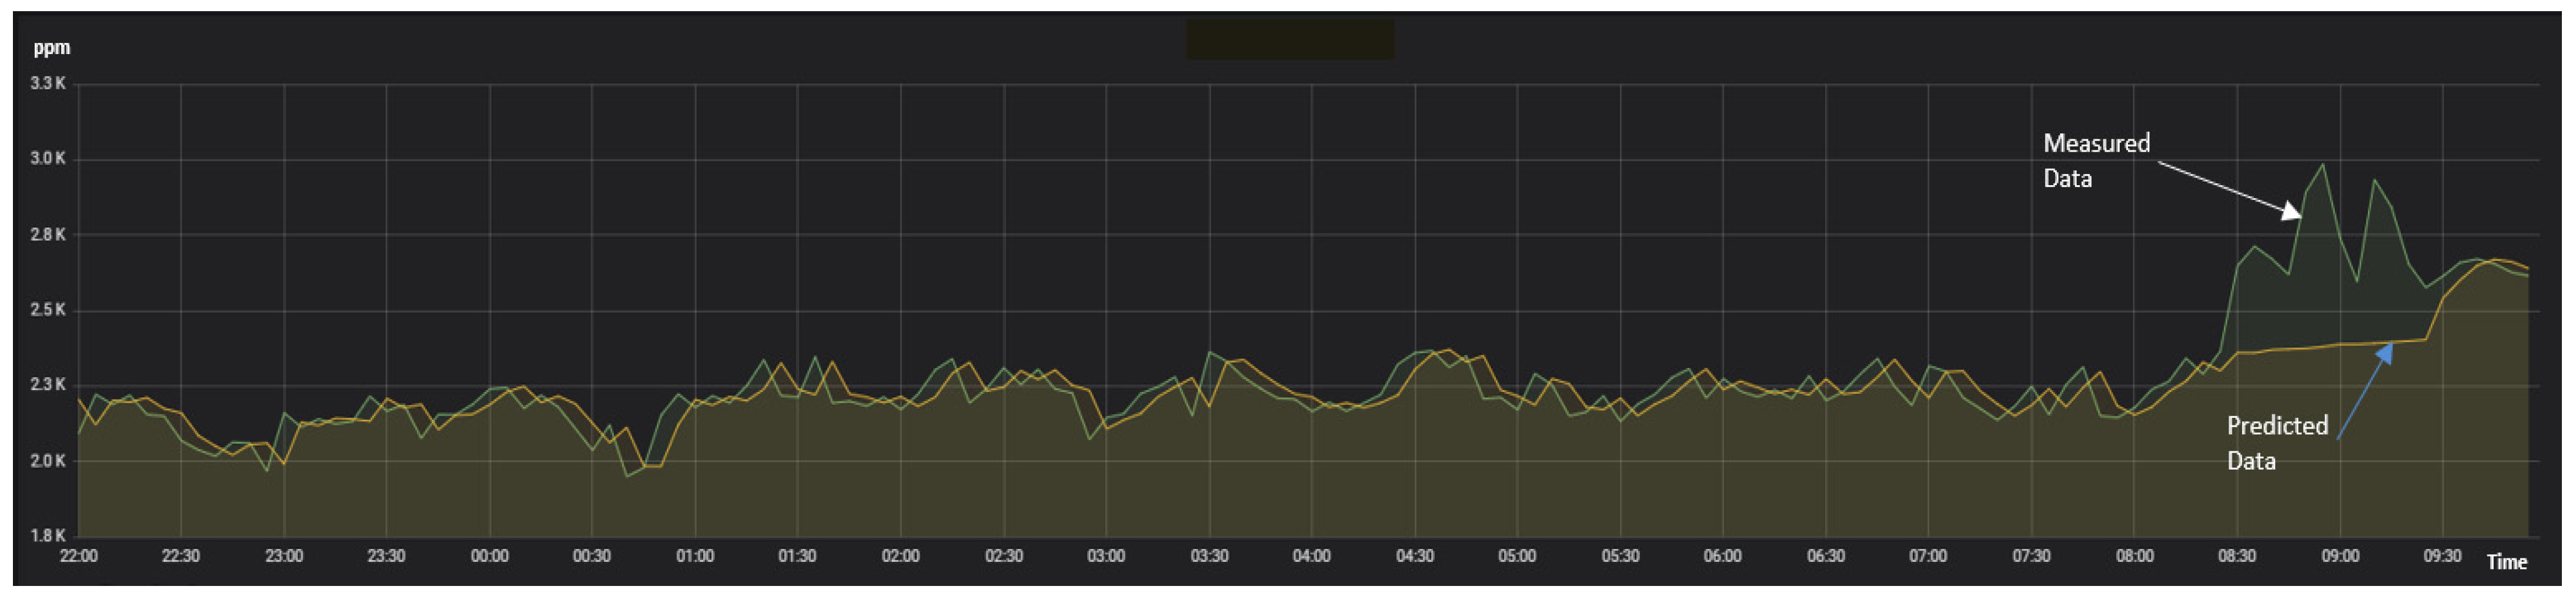Click the 2.5 K value on the y-axis

48,310
